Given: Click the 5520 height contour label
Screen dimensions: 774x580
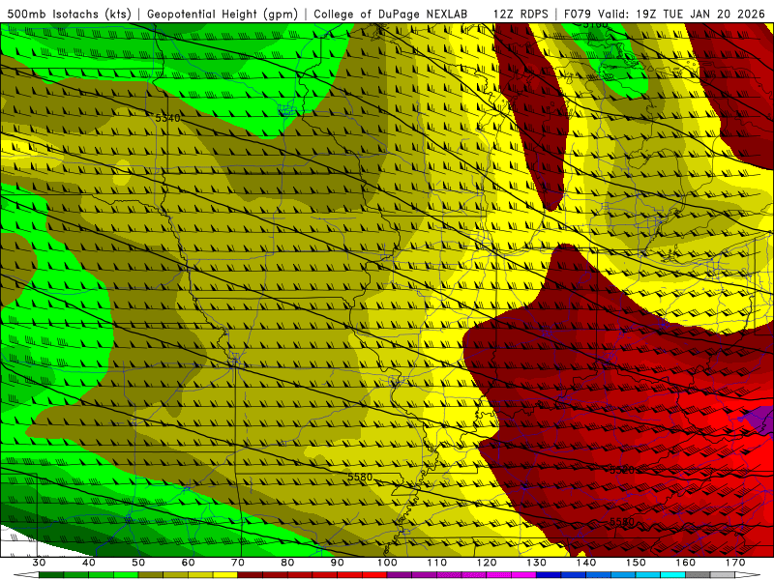Looking at the screenshot, I should (x=622, y=470).
